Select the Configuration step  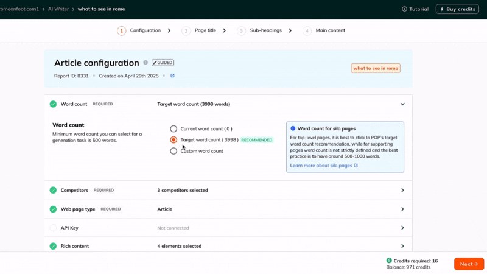[x=145, y=30]
